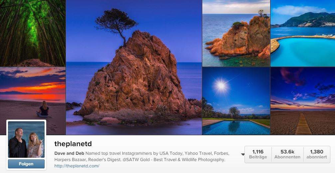Show the 1,380 abonniert following list
This screenshot has width=335, height=173.
pyautogui.click(x=317, y=154)
